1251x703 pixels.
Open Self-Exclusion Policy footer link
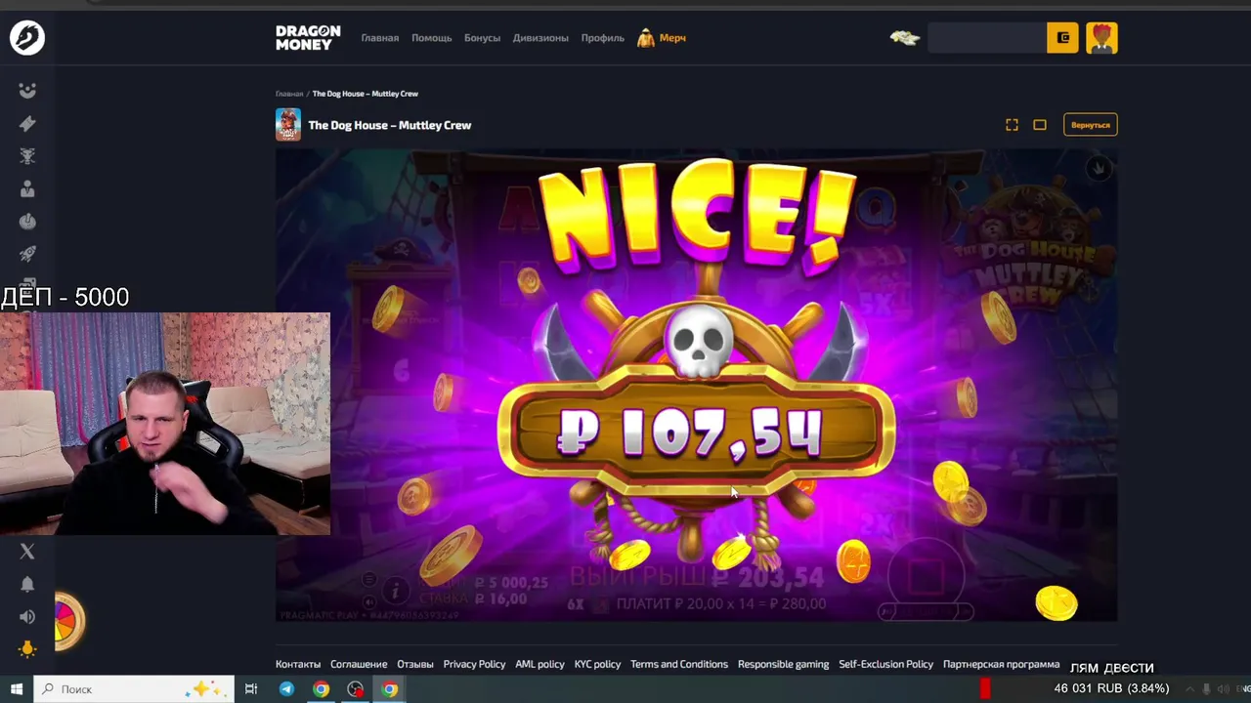pyautogui.click(x=885, y=664)
